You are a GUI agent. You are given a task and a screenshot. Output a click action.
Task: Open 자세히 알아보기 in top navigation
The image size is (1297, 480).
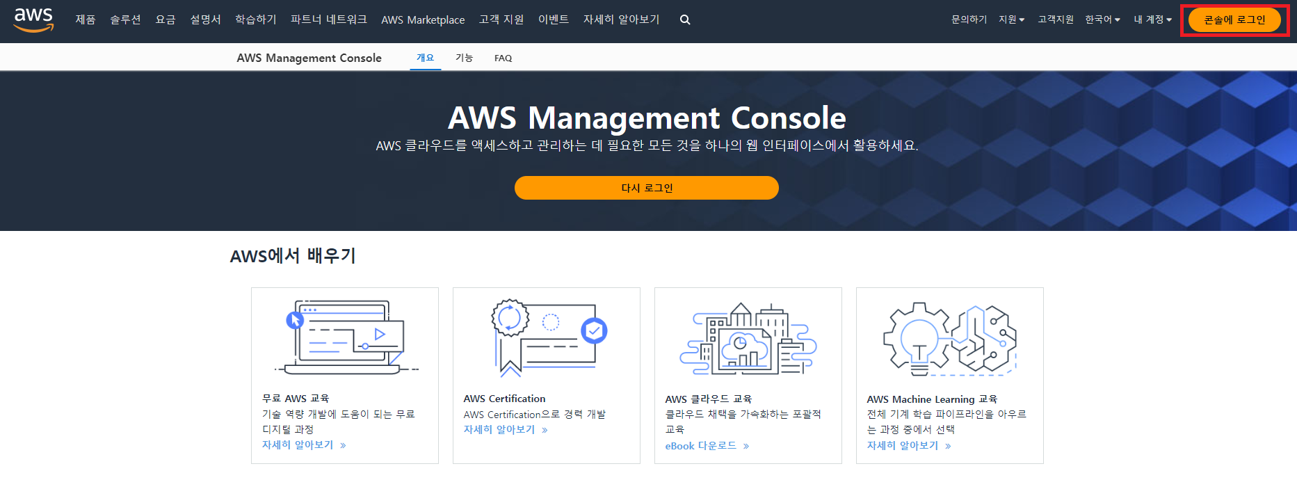coord(622,19)
